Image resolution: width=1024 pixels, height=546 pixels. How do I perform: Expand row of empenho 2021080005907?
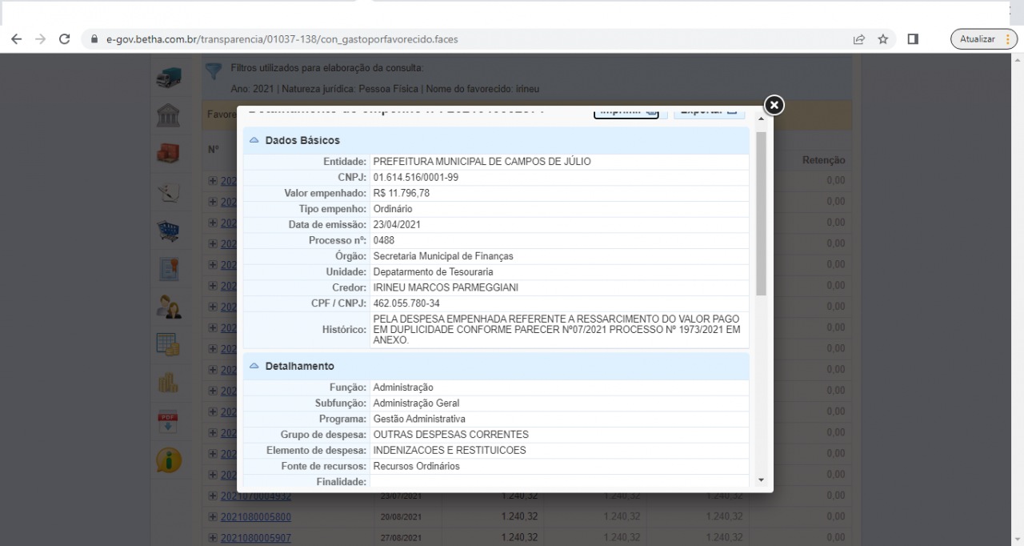pos(213,537)
